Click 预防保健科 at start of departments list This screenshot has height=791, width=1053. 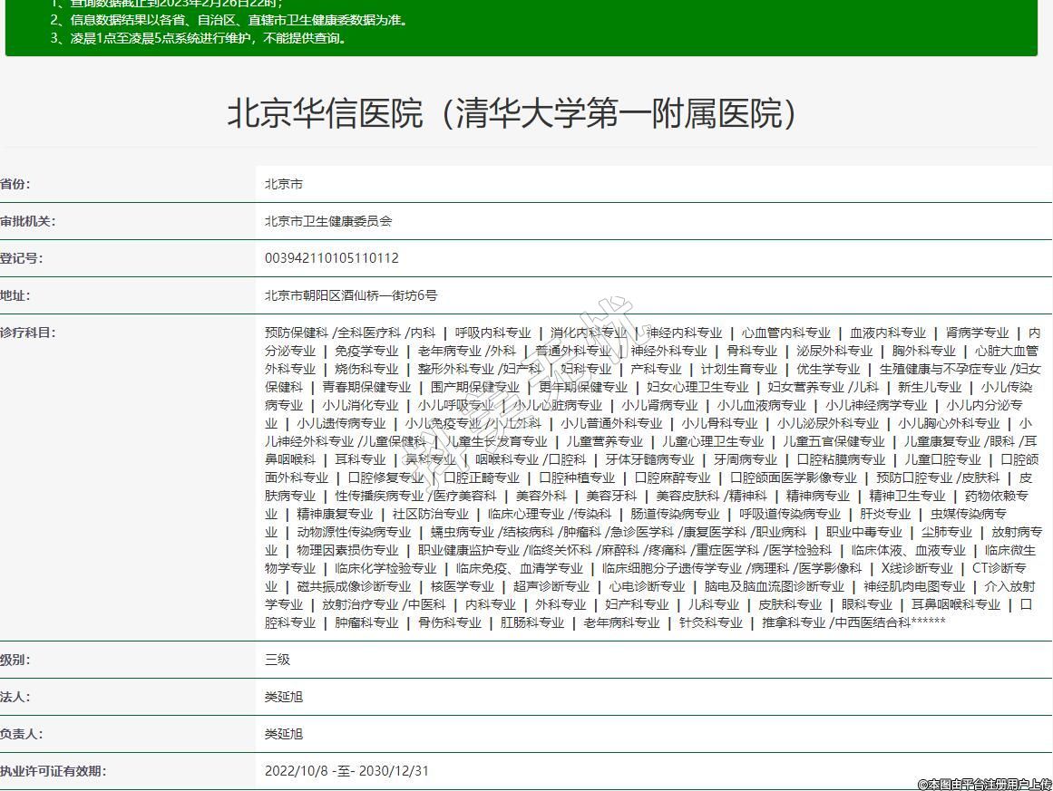click(x=297, y=333)
